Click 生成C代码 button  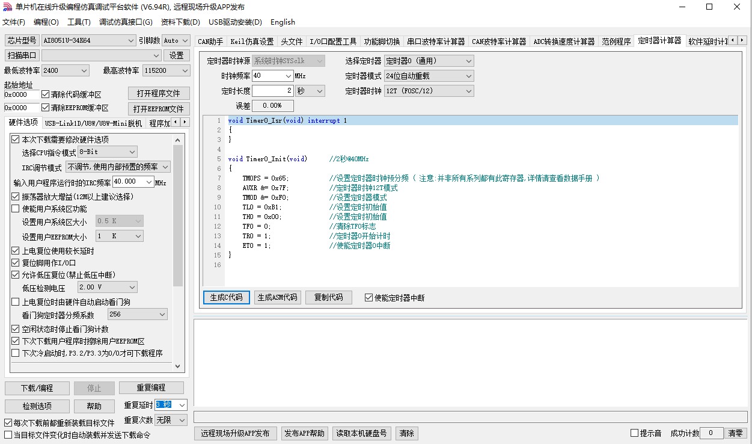(x=227, y=297)
